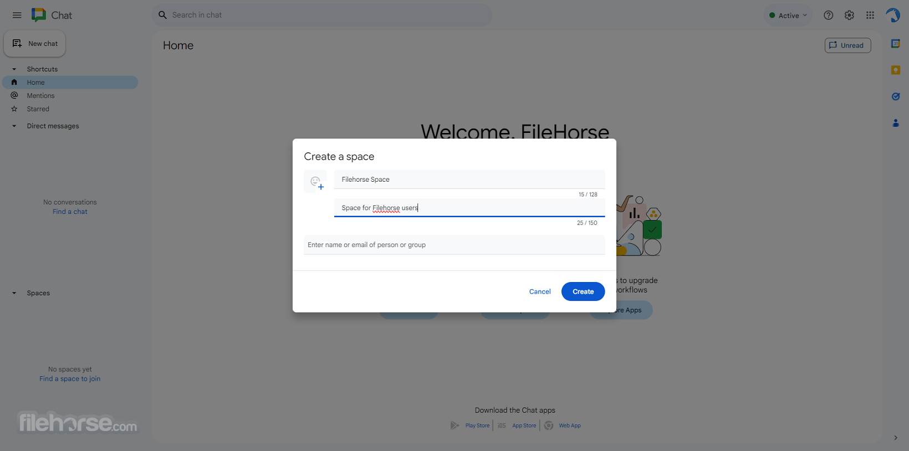Start a New chat
Viewport: 909px width, 451px height.
coord(35,44)
